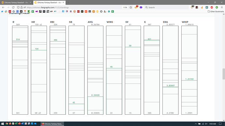The height and width of the screenshot is (126, 225).
Task: Click the Chrome icon in the taskbar
Action: click(x=7, y=124)
